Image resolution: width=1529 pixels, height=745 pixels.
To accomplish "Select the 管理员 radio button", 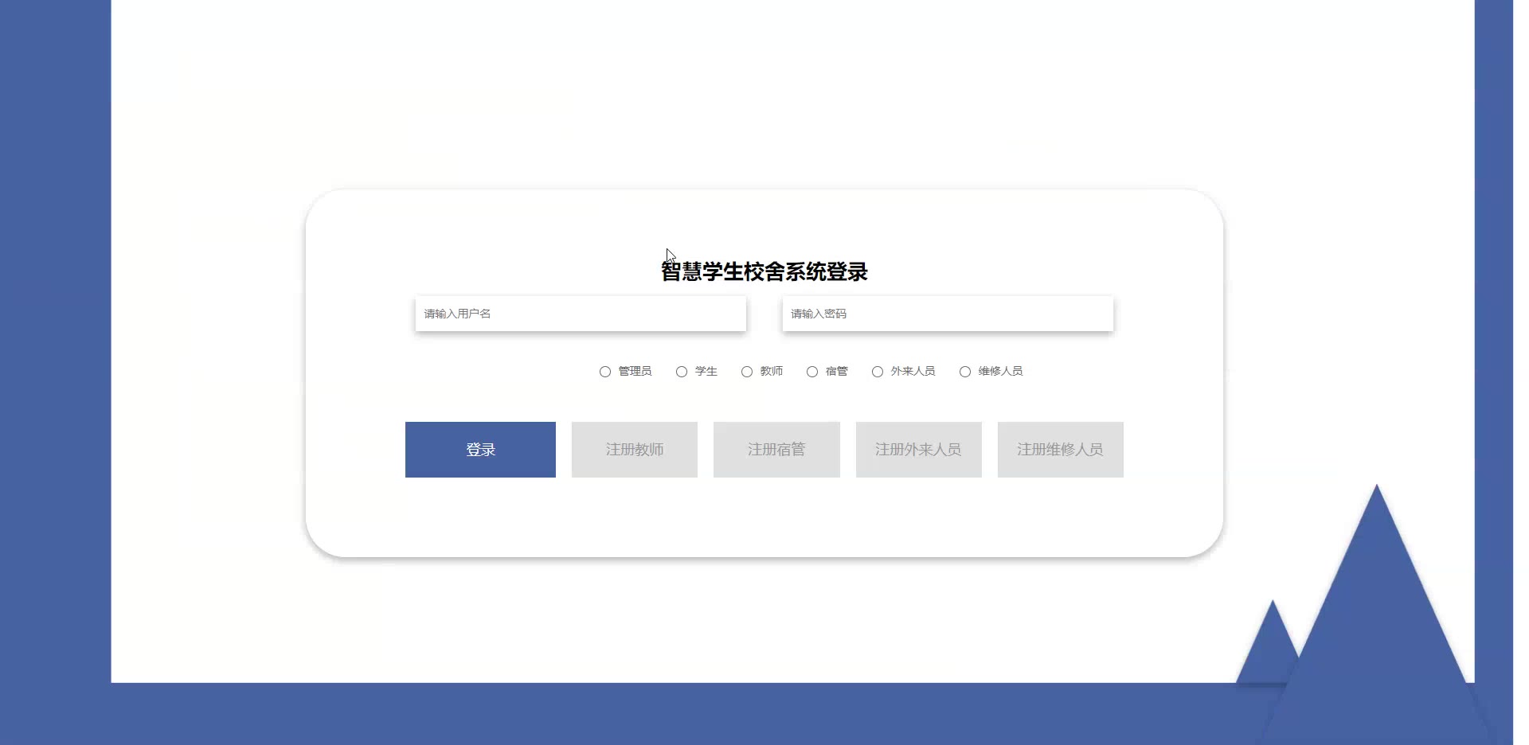I will 605,372.
